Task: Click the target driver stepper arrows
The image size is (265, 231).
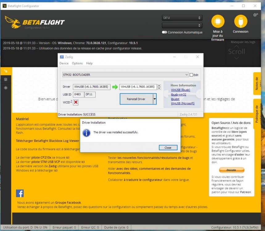Action: click(159, 87)
